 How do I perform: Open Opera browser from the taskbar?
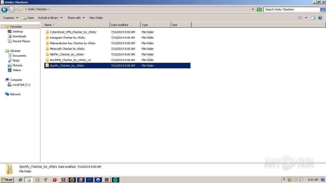tap(55, 180)
